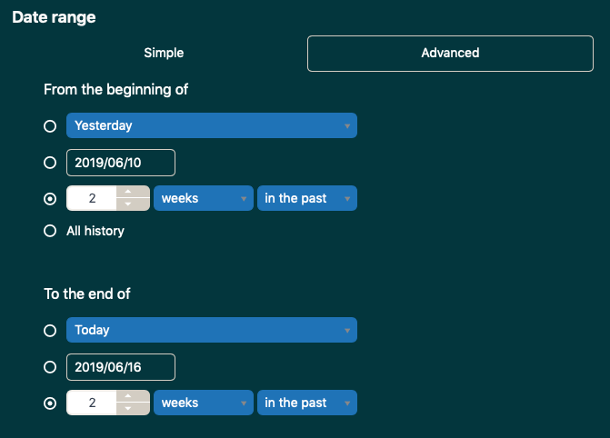Open the Today dropdown
The image size is (610, 438).
(211, 330)
